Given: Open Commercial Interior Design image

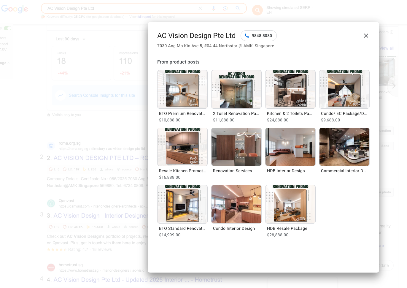Looking at the screenshot, I should 344,147.
